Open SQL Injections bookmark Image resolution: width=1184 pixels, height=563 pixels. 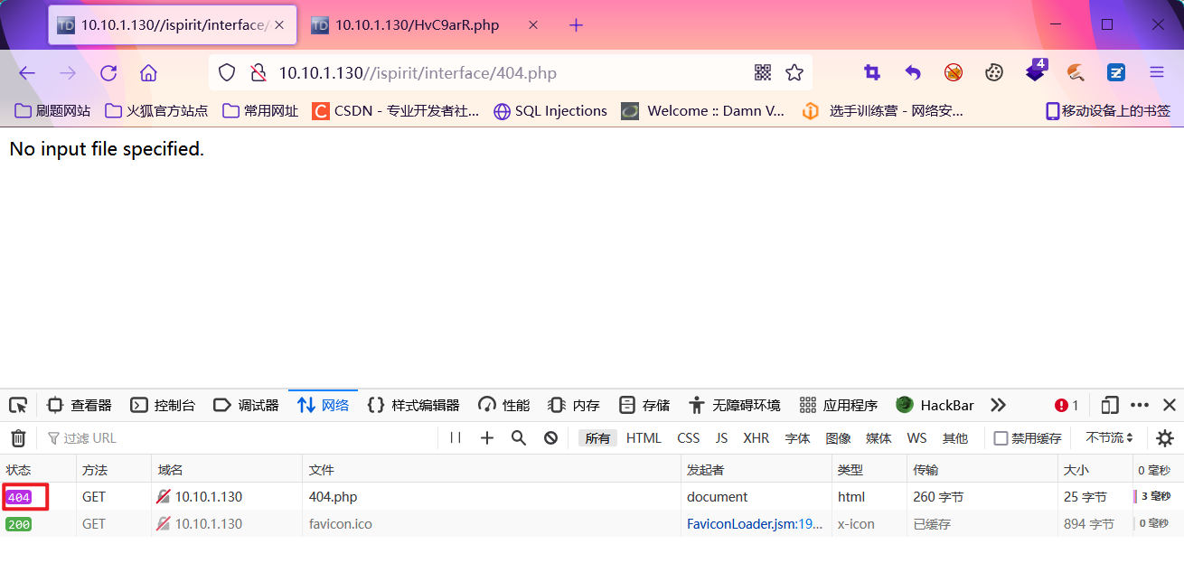550,111
